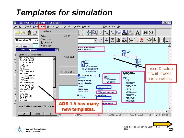The width and height of the screenshot is (184, 138).
Task: Click the New design toolbar icon
Action: (x=17, y=32)
